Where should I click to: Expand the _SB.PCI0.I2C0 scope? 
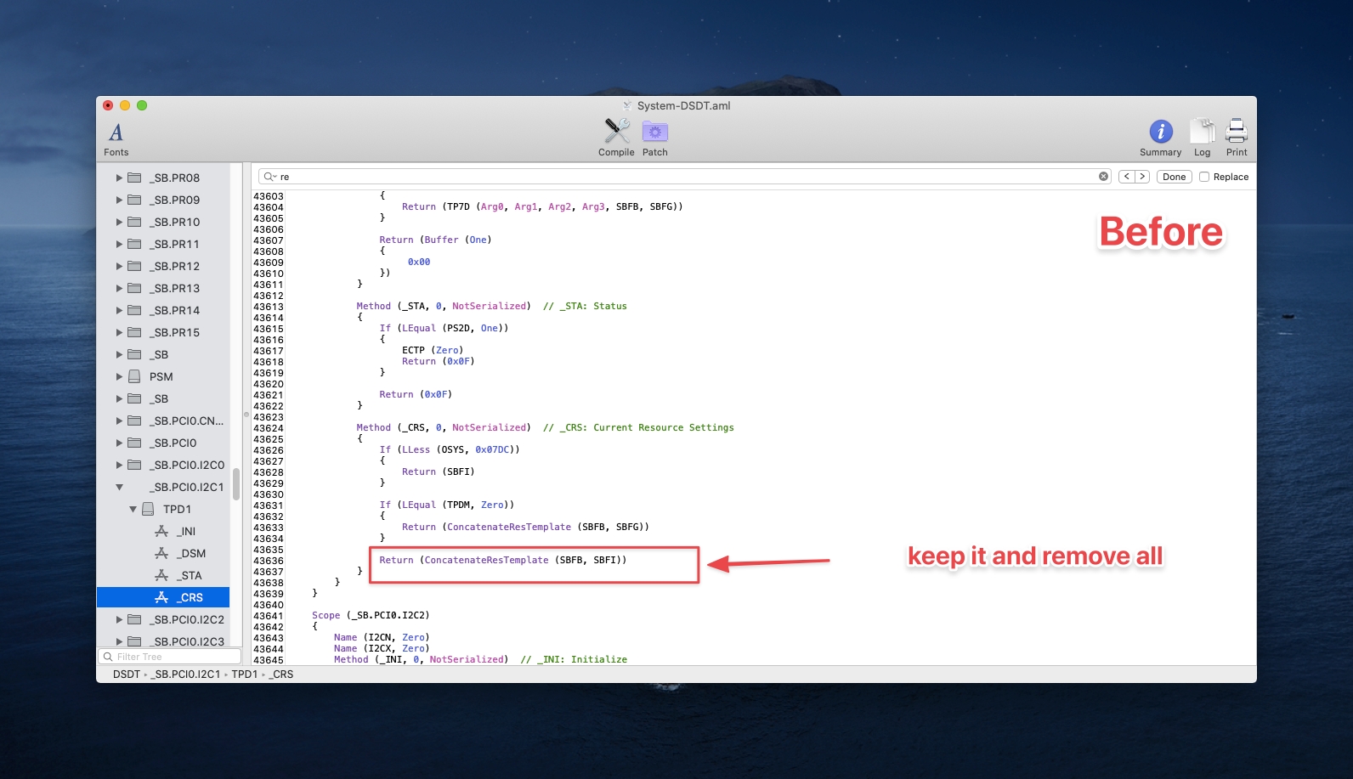pyautogui.click(x=120, y=466)
